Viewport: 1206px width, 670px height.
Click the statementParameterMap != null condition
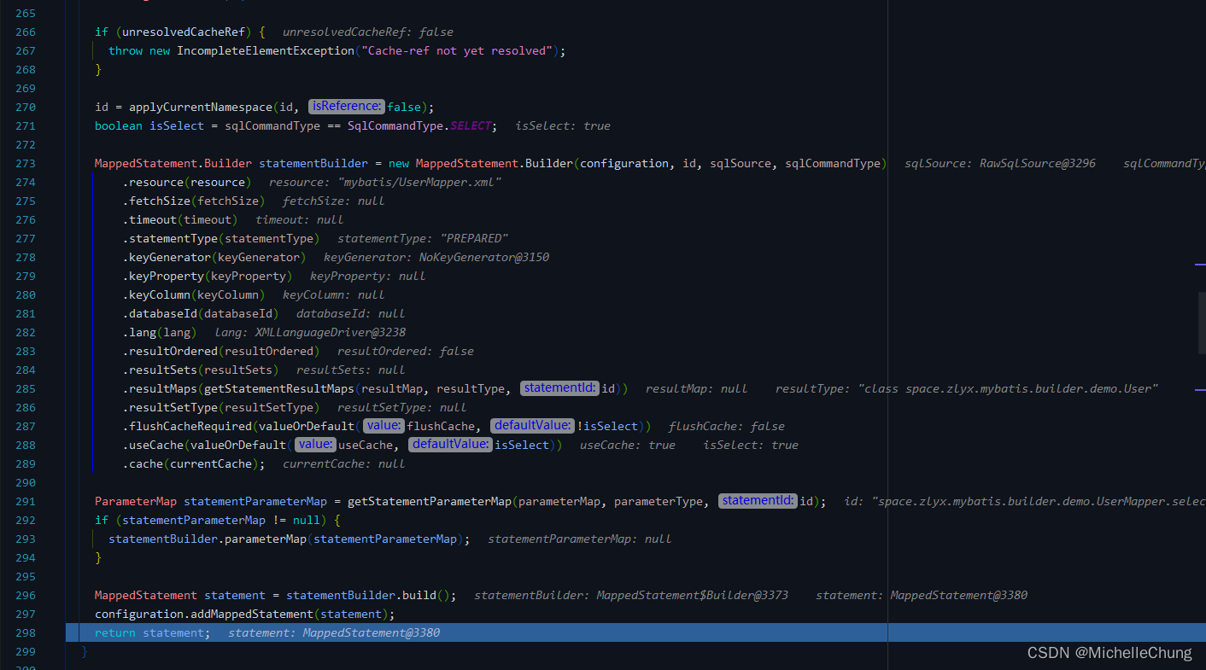click(x=220, y=520)
